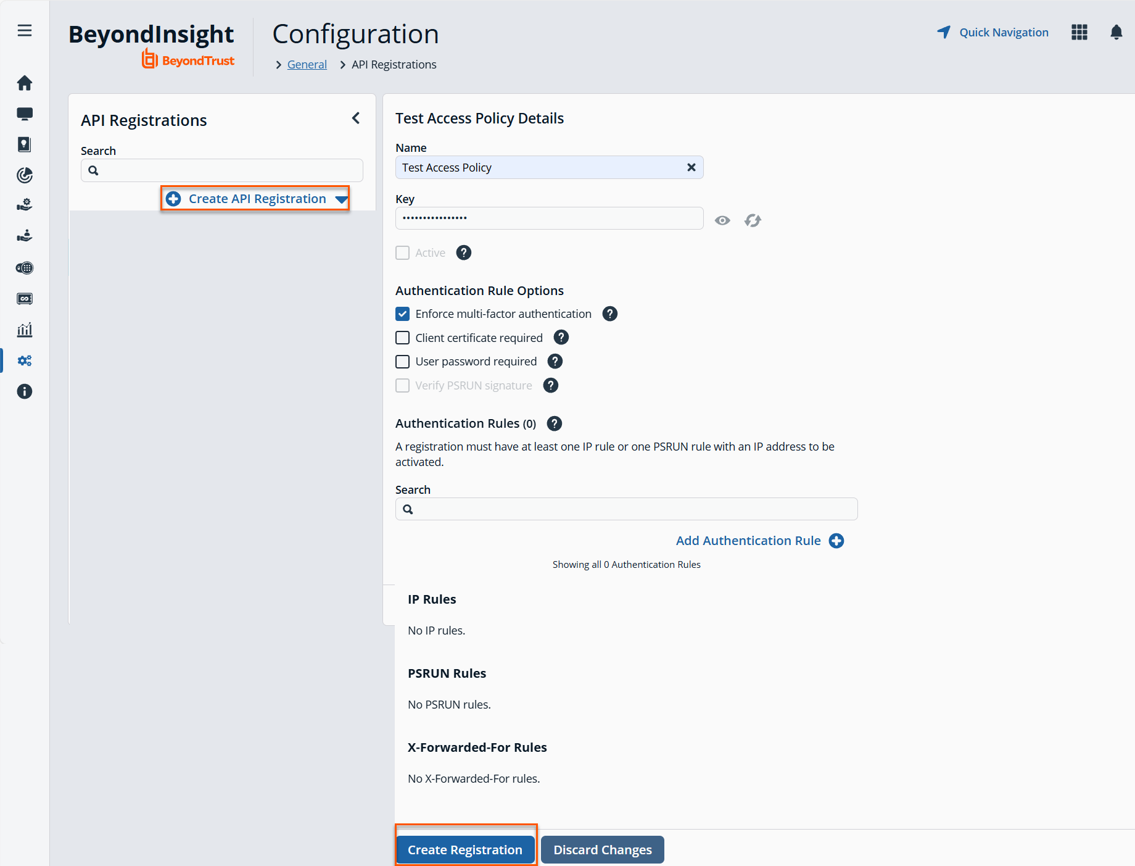The height and width of the screenshot is (866, 1135).
Task: Open the apps grid icon
Action: pyautogui.click(x=1079, y=32)
